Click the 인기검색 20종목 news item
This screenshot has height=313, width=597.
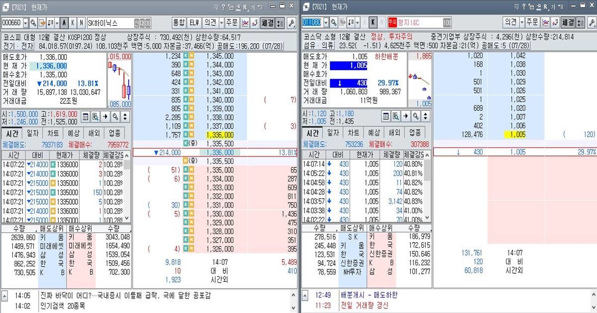pyautogui.click(x=62, y=305)
